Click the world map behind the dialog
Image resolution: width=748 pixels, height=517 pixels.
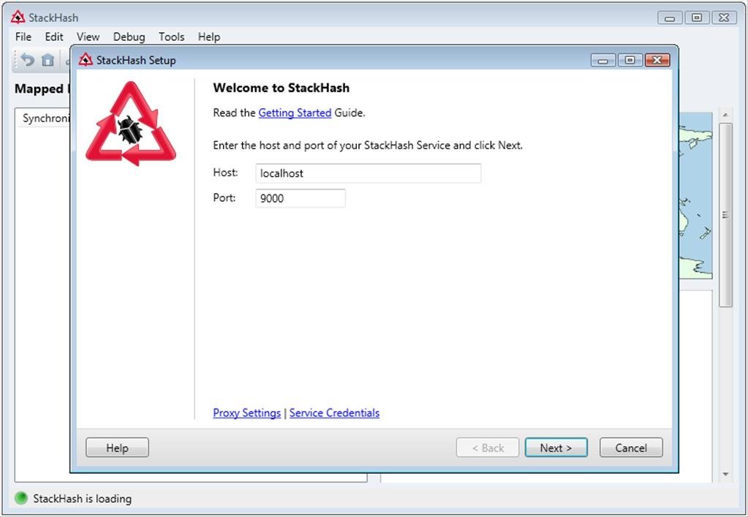pos(695,195)
